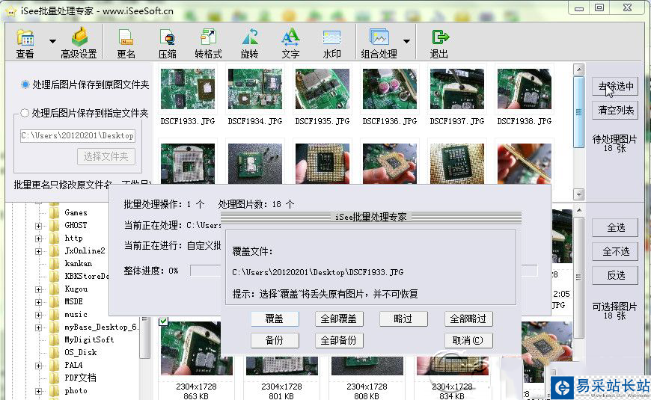Viewport: 651px width, 400px height.
Task: Expand the photo folder node
Action: pyautogui.click(x=39, y=391)
